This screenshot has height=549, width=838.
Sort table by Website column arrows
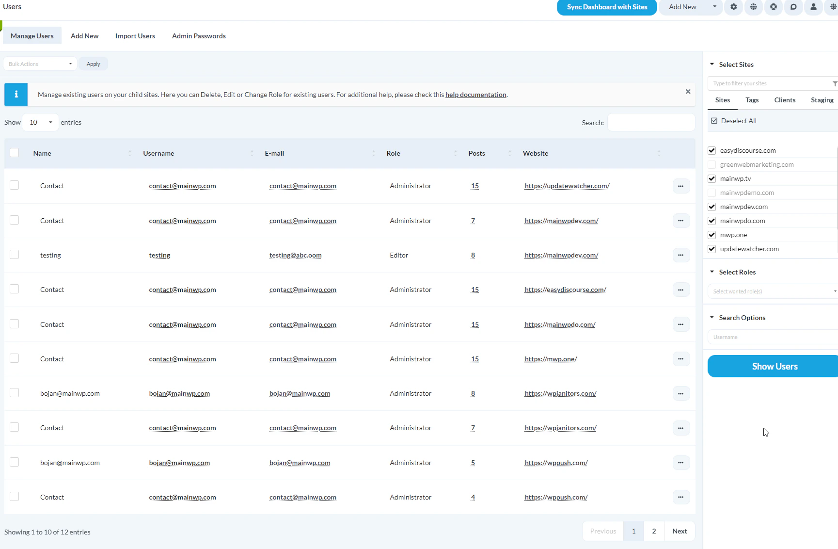(x=659, y=153)
